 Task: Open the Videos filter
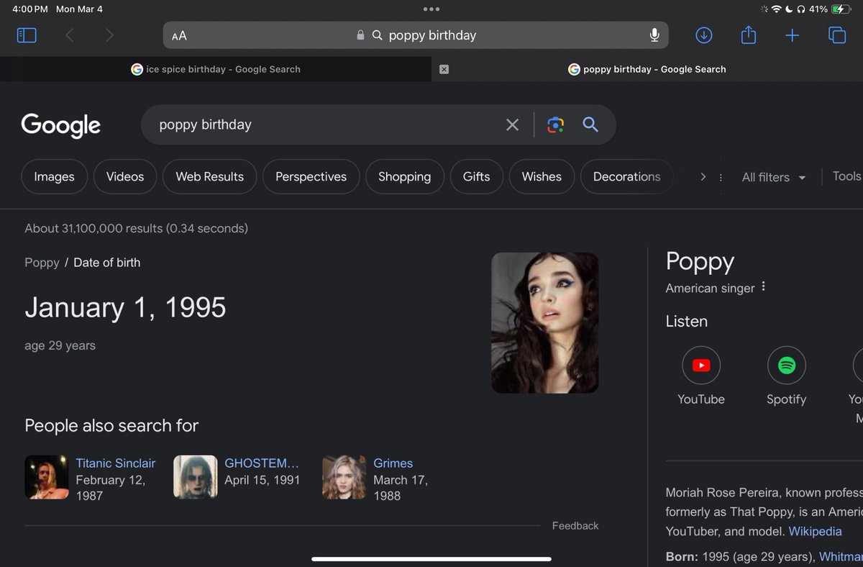point(125,177)
